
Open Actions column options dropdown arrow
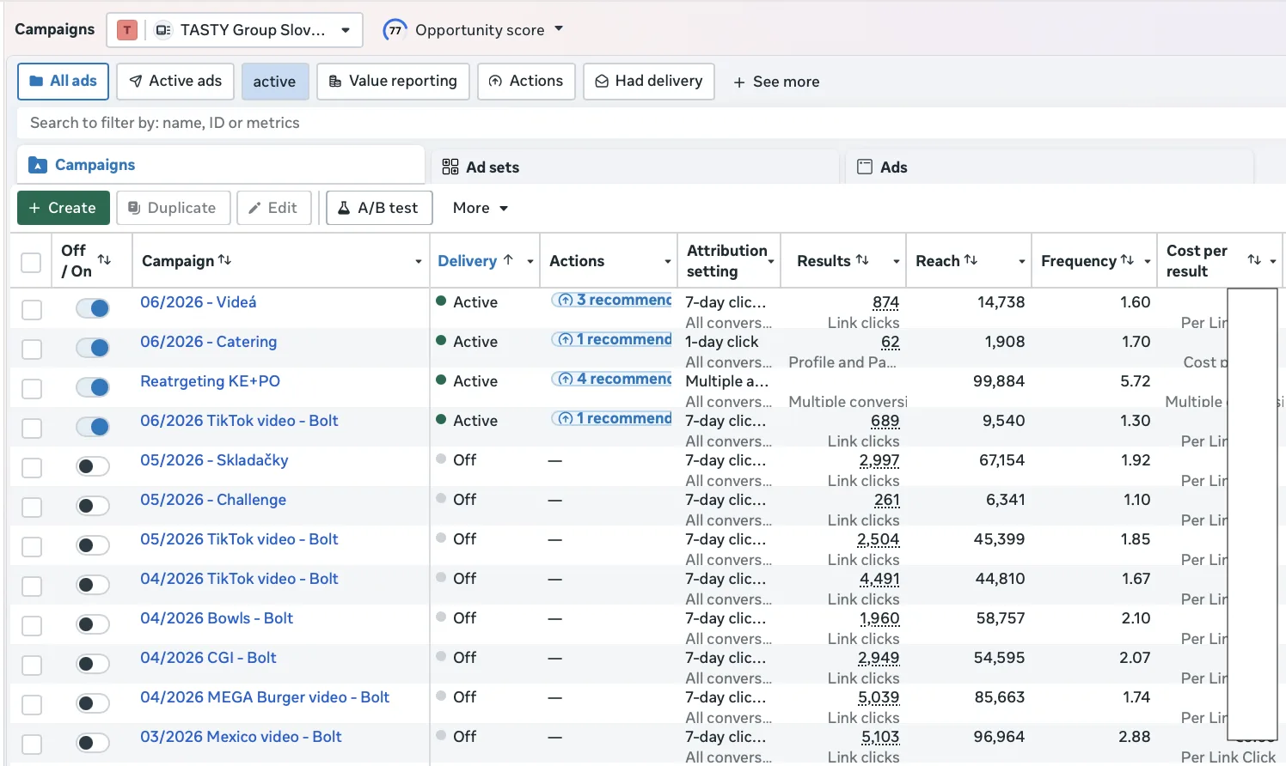click(x=667, y=262)
